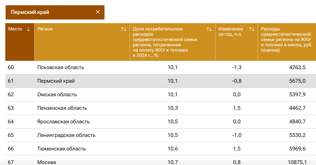This screenshot has width=316, height=165.
Task: Click the 5675,0 expense value
Action: [x=297, y=81]
